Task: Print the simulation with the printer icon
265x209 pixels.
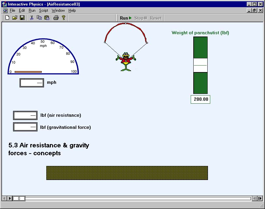Action: coord(56,18)
